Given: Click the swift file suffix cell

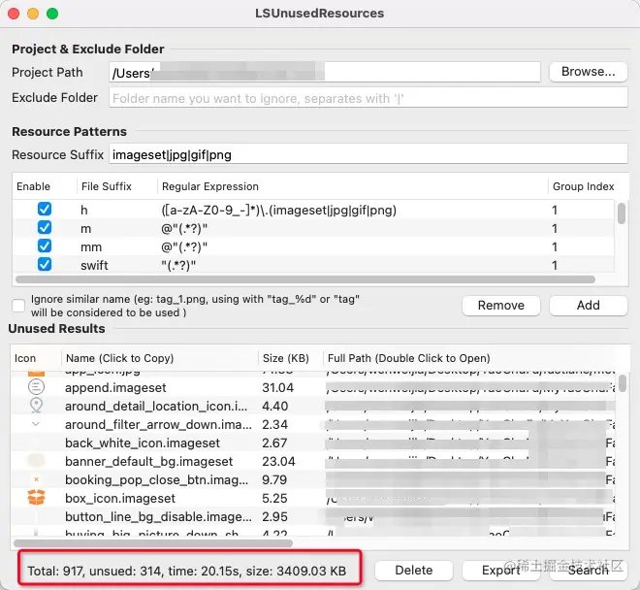Looking at the screenshot, I should (x=94, y=266).
